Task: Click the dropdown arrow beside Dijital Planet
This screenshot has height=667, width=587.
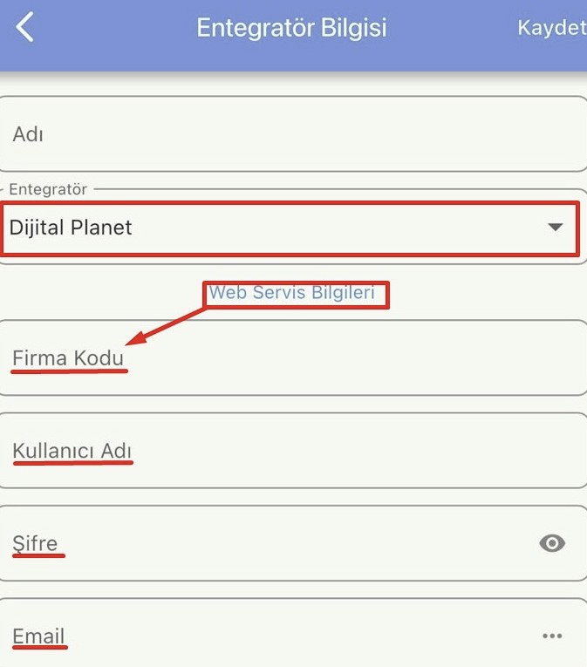Action: [x=555, y=228]
